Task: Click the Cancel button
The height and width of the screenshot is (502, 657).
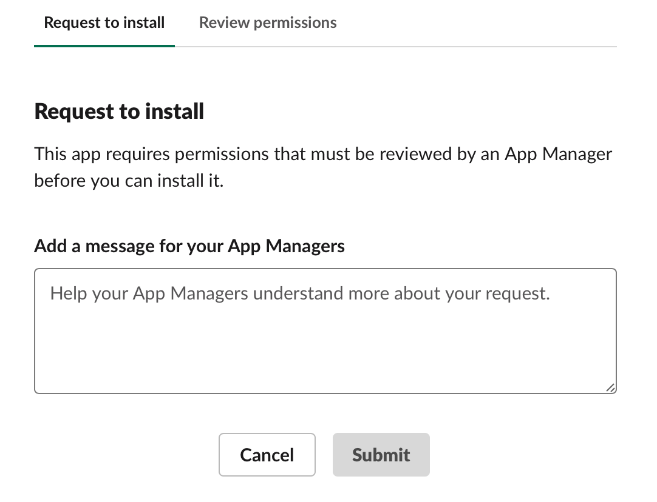Action: 267,455
